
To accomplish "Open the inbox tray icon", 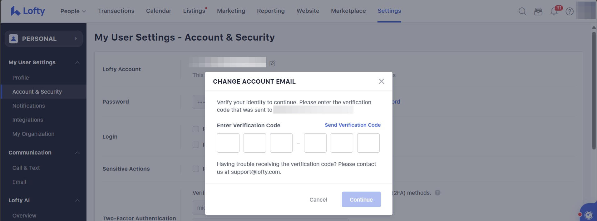I will (538, 12).
